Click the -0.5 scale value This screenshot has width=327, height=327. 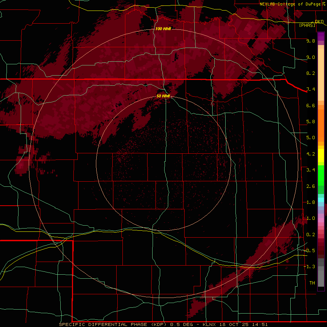point(310,251)
